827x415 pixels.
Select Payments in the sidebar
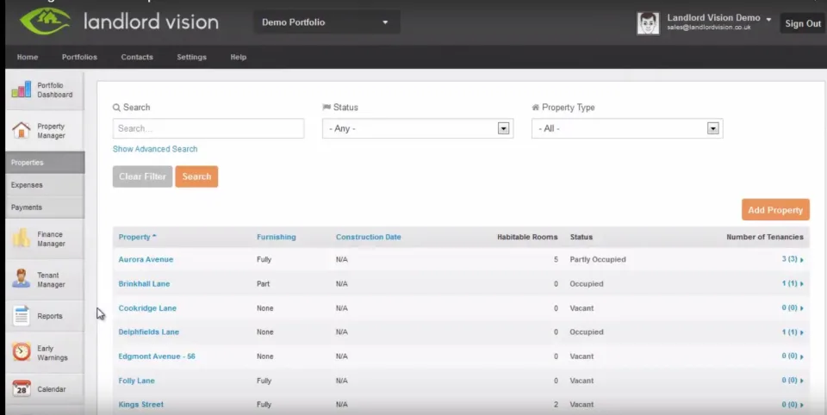pyautogui.click(x=45, y=207)
